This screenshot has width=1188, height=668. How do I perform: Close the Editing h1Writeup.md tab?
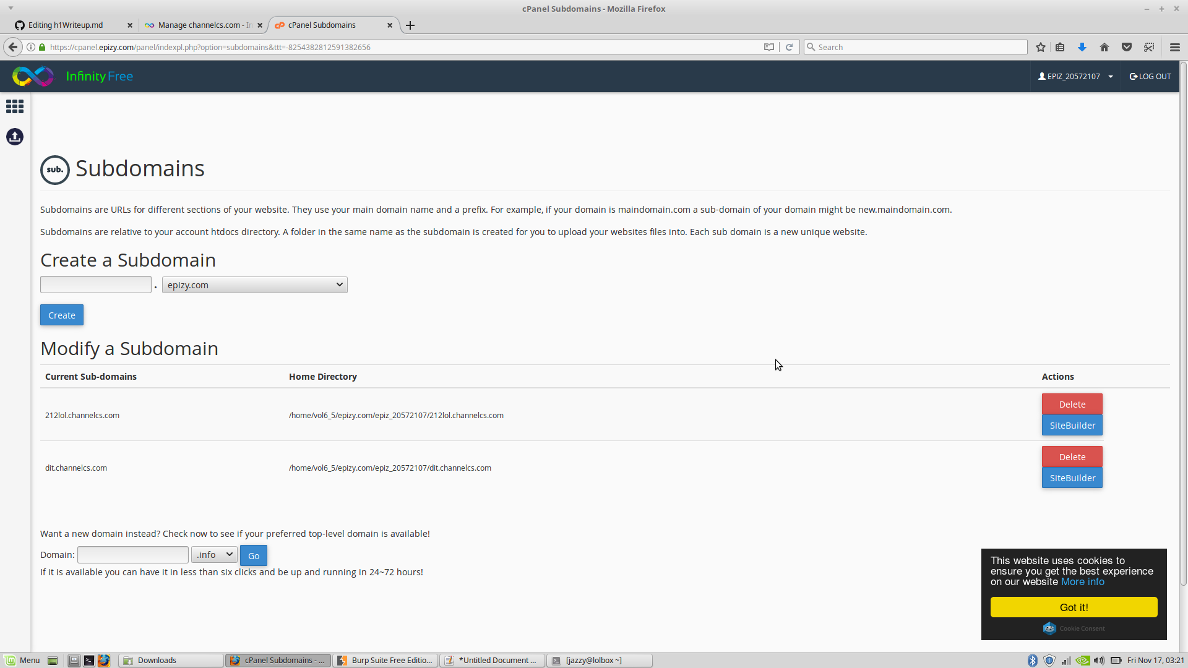(130, 25)
